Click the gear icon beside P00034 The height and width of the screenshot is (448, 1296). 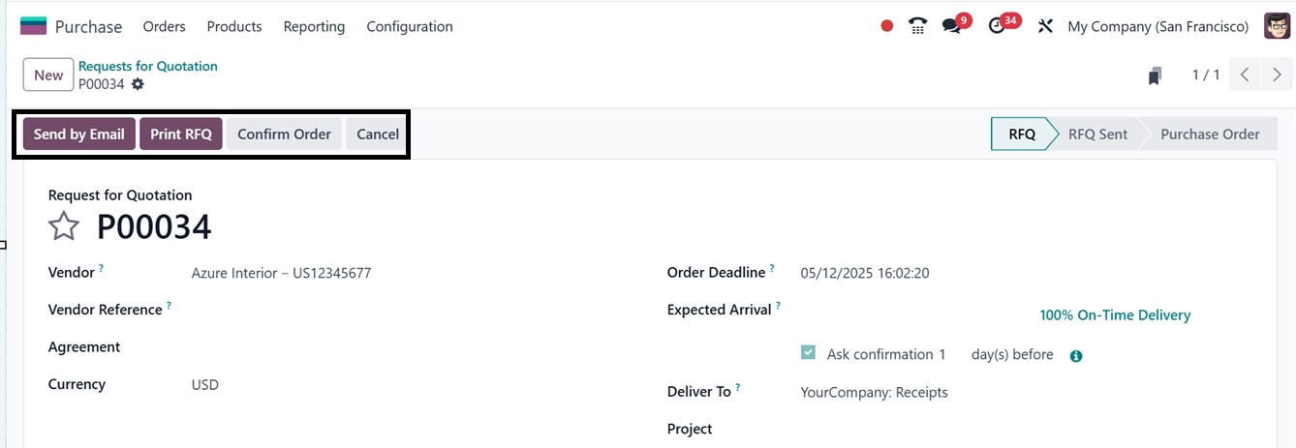coord(138,84)
